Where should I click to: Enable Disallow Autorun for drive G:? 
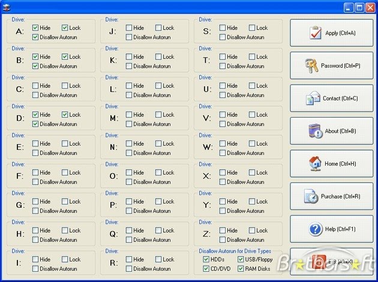point(35,211)
